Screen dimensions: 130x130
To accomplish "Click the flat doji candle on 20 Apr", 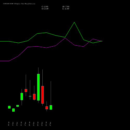I will click(30, 96).
